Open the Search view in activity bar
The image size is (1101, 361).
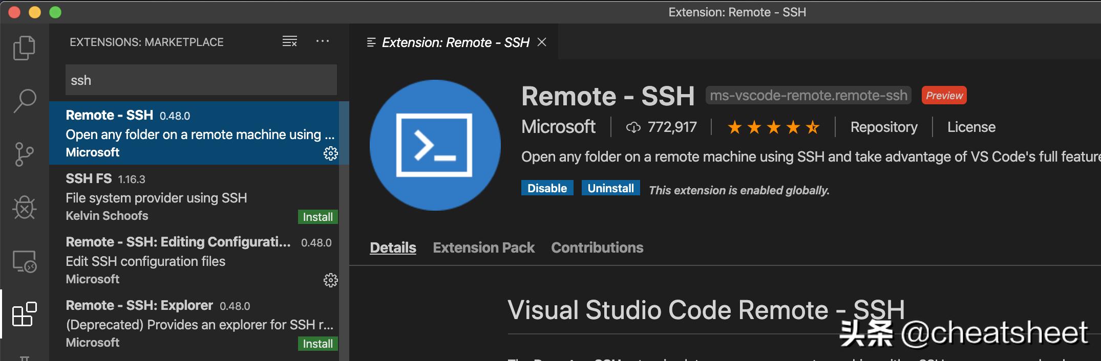click(x=24, y=101)
